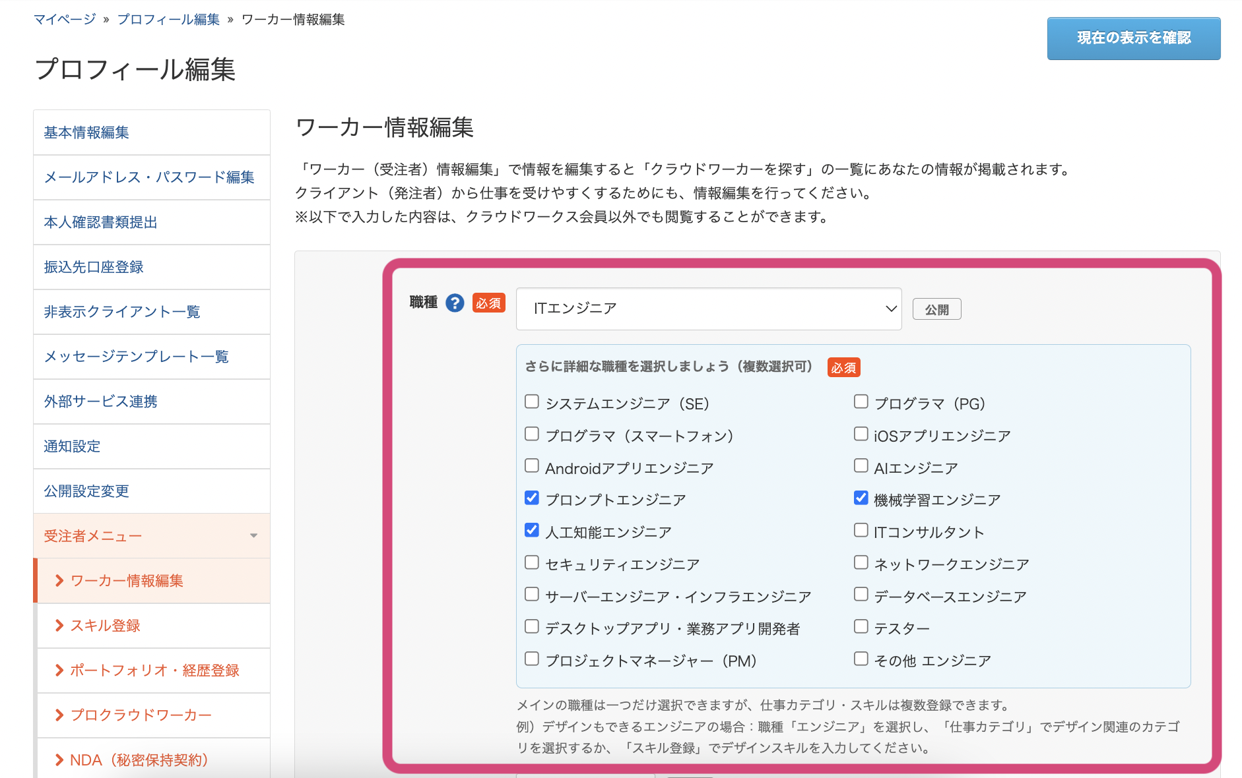Click chevron icon beside ポートフォリオ・経歴登録
Viewport: 1242px width, 778px height.
click(59, 671)
